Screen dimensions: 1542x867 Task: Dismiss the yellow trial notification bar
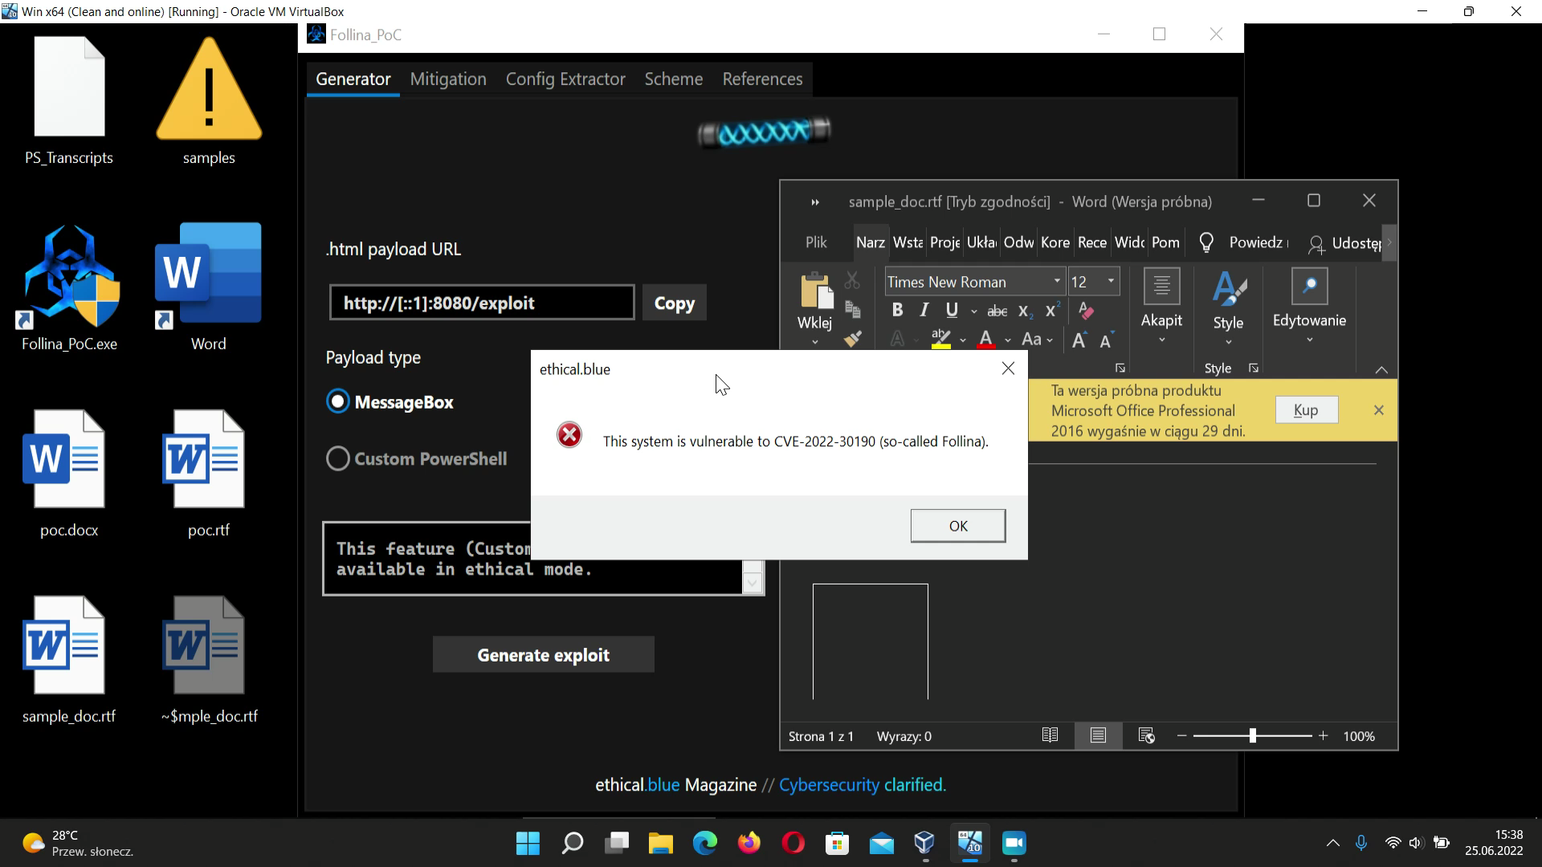[x=1379, y=410]
